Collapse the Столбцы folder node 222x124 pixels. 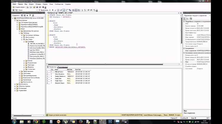pyautogui.click(x=24, y=42)
